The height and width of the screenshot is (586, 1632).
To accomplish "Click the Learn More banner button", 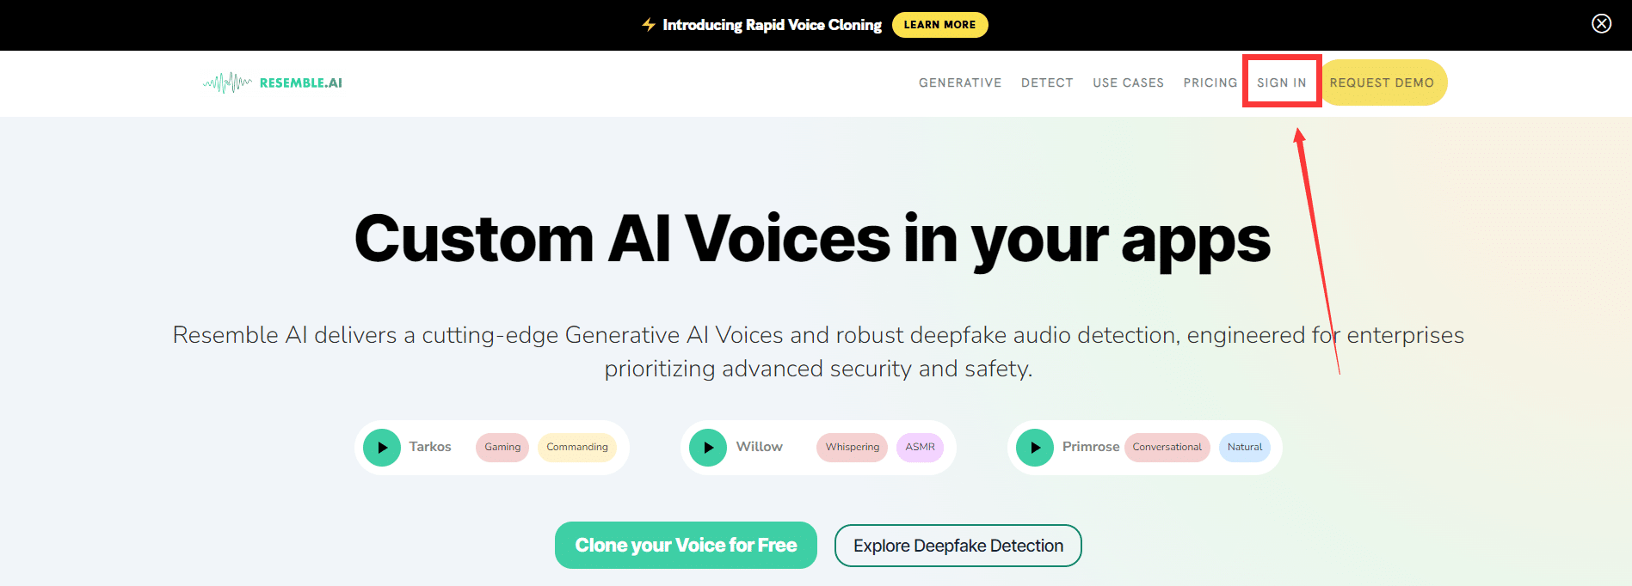I will pyautogui.click(x=939, y=25).
